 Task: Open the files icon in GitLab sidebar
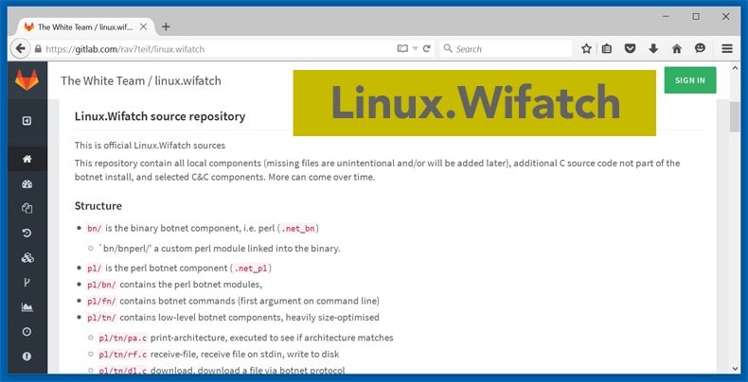[x=27, y=208]
